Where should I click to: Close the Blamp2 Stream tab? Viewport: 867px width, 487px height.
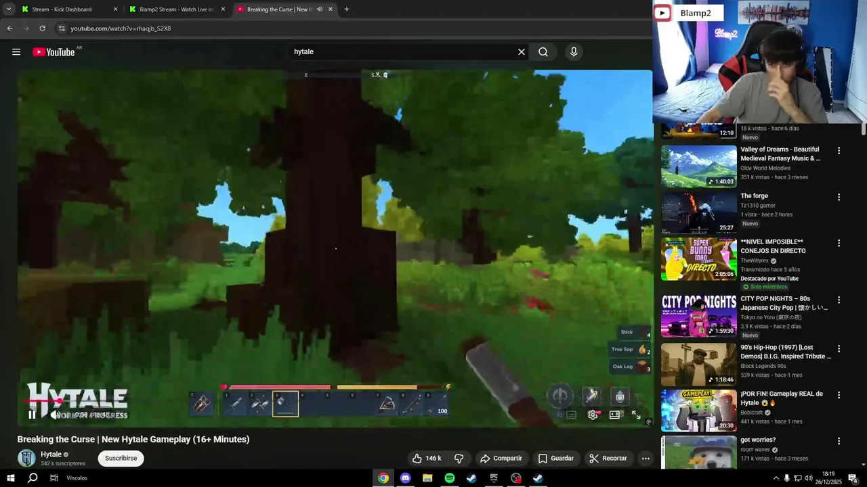[x=223, y=9]
